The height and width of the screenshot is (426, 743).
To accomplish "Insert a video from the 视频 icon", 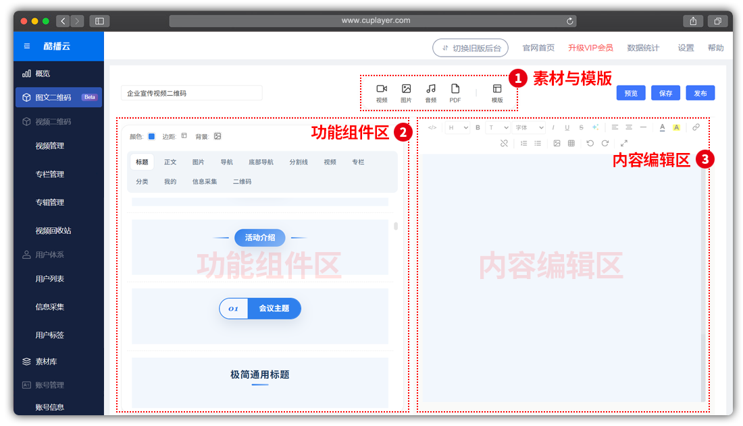I will tap(382, 93).
